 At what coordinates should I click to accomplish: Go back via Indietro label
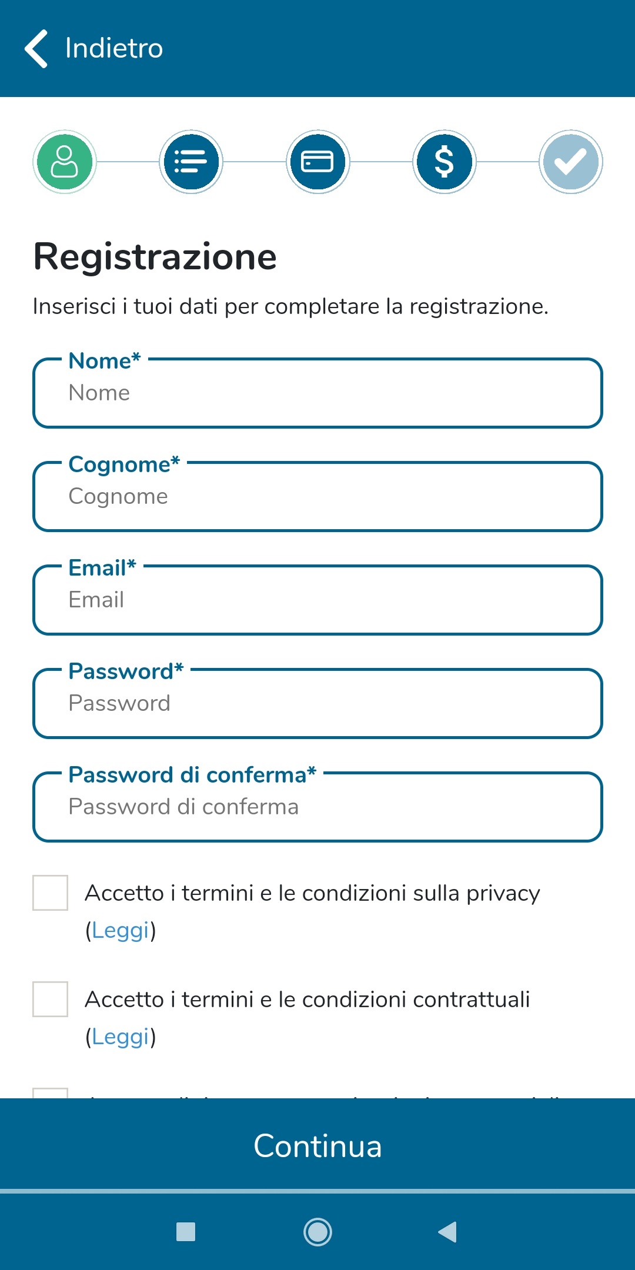tap(114, 48)
